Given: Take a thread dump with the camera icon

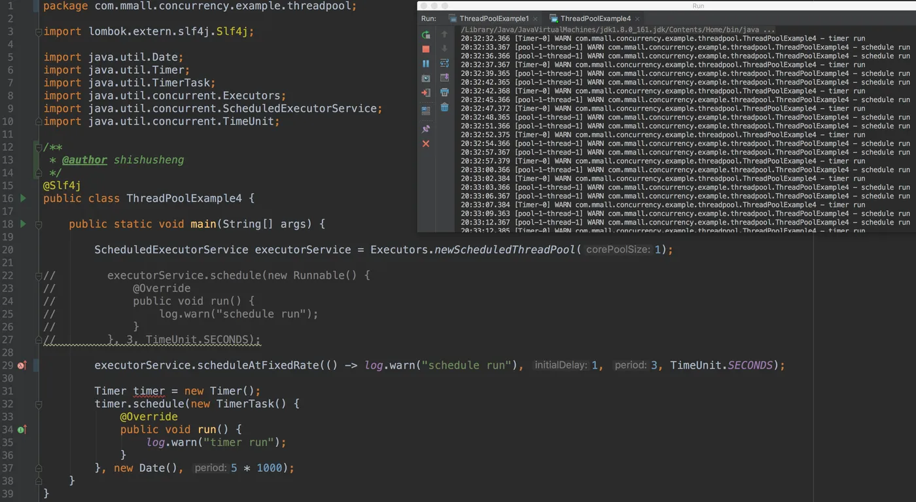Looking at the screenshot, I should pyautogui.click(x=426, y=78).
